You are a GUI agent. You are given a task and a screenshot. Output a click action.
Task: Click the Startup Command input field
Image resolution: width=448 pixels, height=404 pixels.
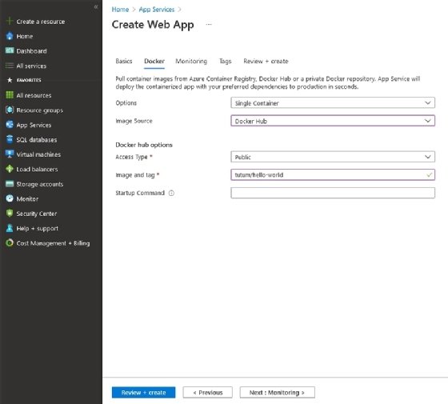[x=333, y=193]
